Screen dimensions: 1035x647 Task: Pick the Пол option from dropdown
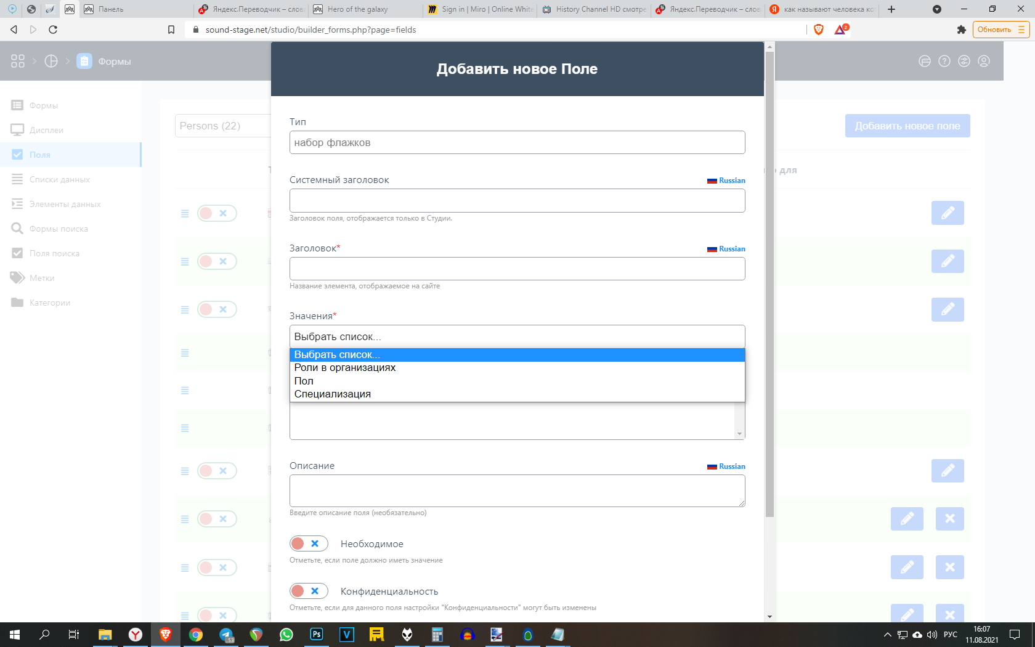(304, 381)
